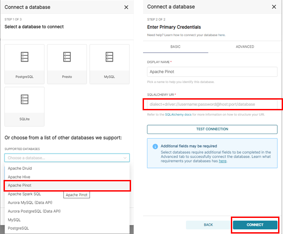Close the Step 1 Connect a database dialog
This screenshot has height=234, width=283.
coord(126,7)
